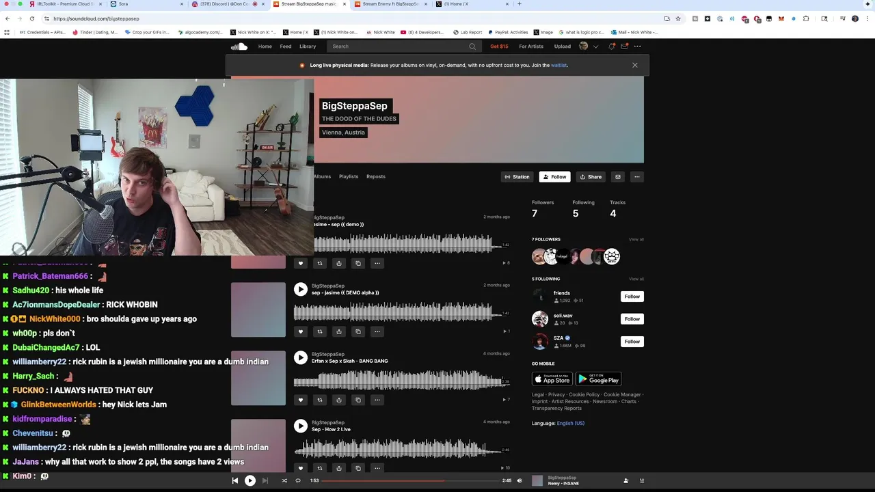The image size is (875, 492).
Task: Open profile three-dots more menu
Action: point(636,177)
